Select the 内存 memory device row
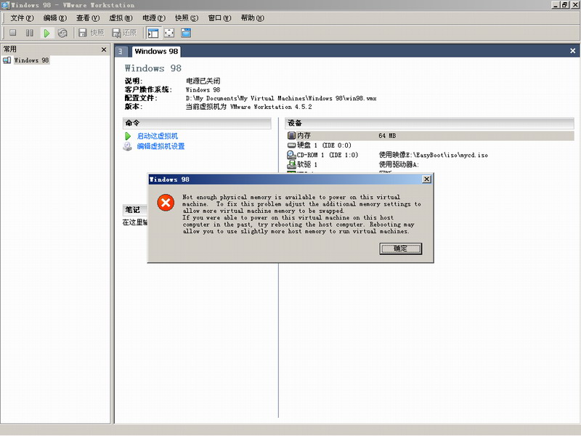Screen dimensions: 581x436 (430, 136)
